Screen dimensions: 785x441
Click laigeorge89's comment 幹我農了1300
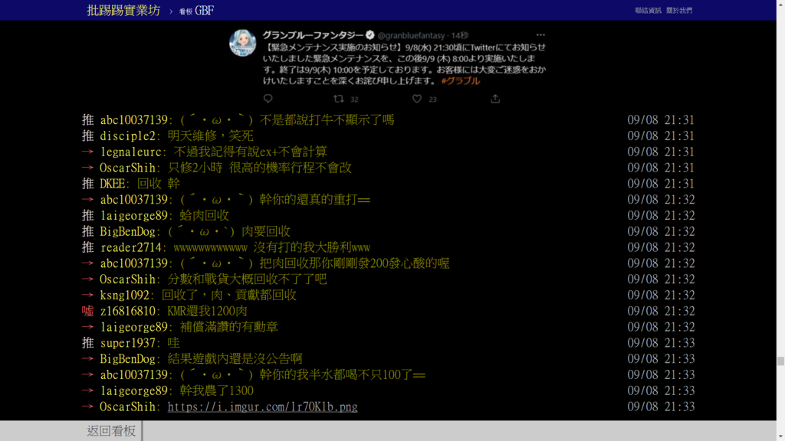[216, 390]
